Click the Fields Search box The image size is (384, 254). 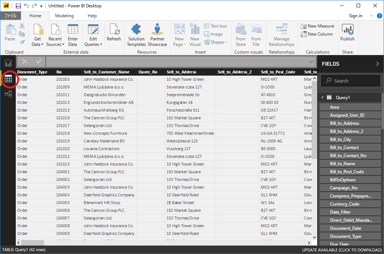(x=351, y=81)
